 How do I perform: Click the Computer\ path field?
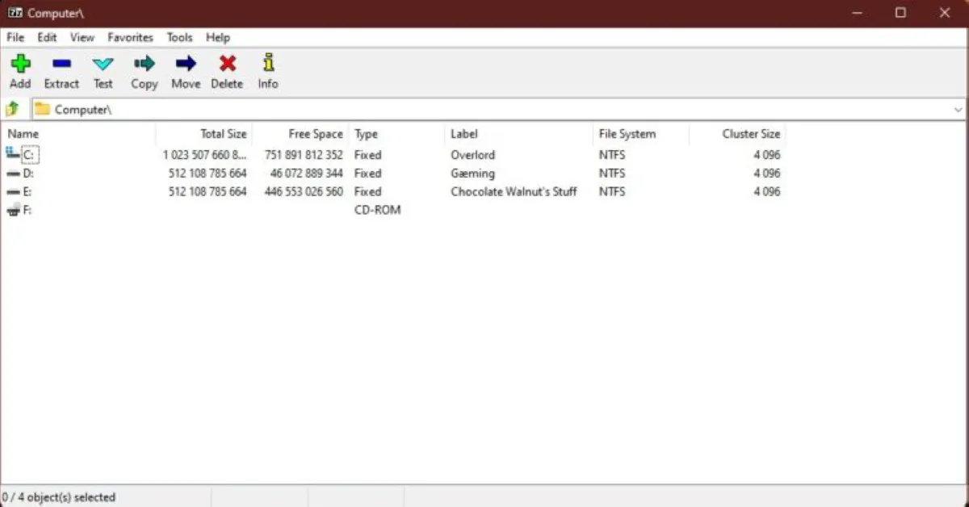pyautogui.click(x=497, y=109)
